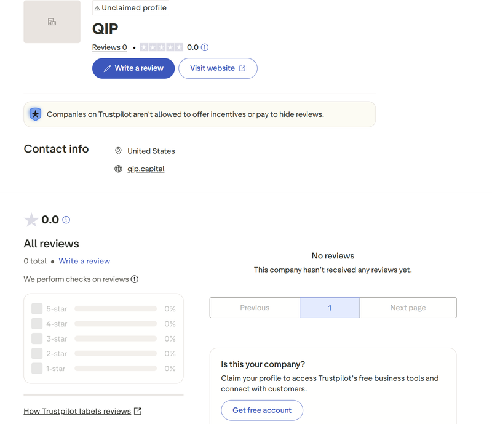Click the Write a review button
This screenshot has width=492, height=424.
(x=133, y=68)
